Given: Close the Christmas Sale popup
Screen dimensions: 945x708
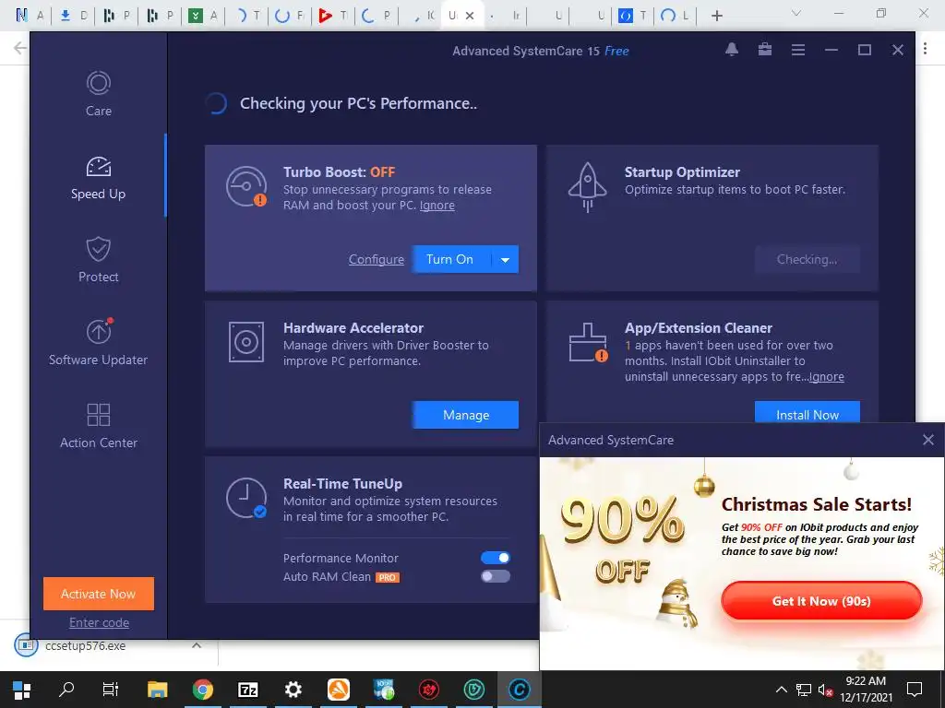Looking at the screenshot, I should tap(928, 440).
